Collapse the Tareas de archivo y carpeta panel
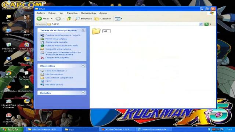 [x=83, y=30]
